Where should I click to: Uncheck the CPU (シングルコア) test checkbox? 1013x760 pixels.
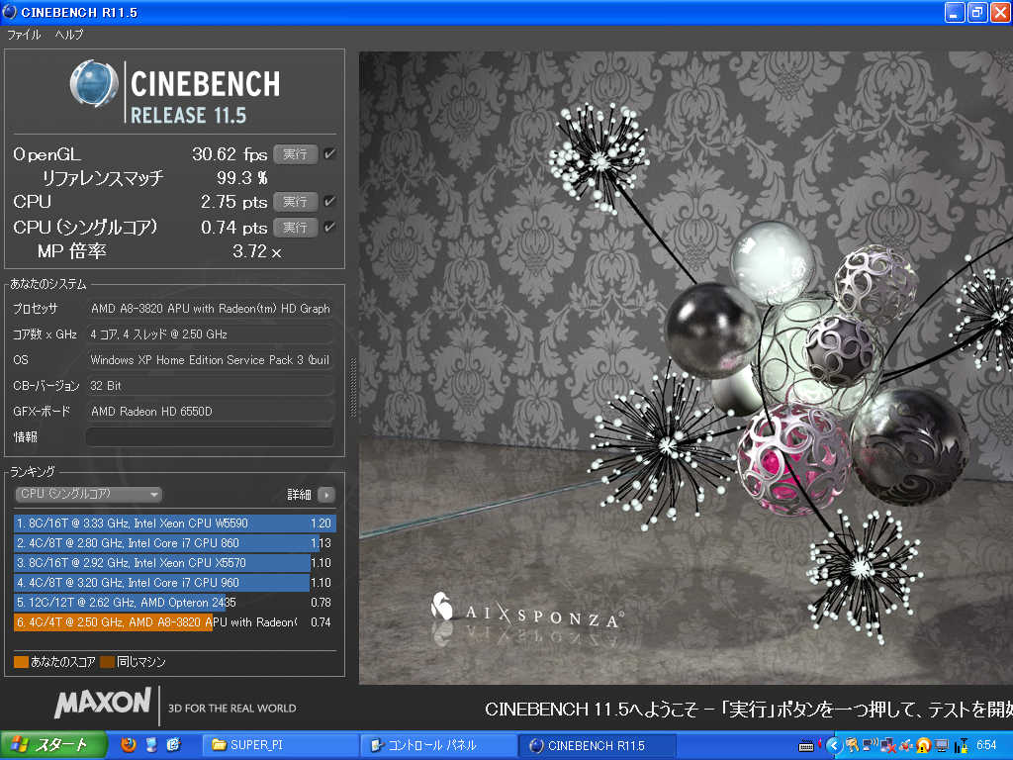click(329, 228)
